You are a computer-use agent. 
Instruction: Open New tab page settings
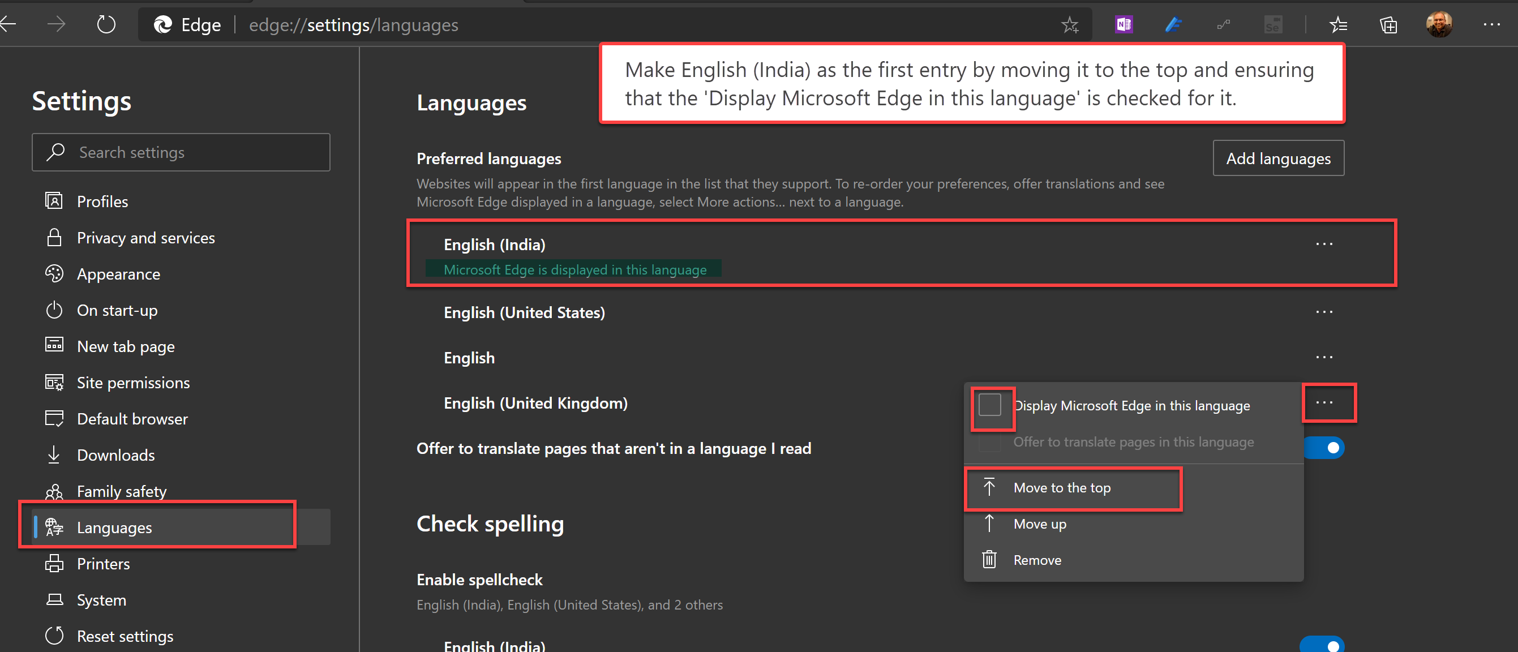click(181, 346)
